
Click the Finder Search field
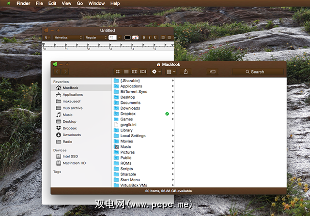[x=258, y=72]
